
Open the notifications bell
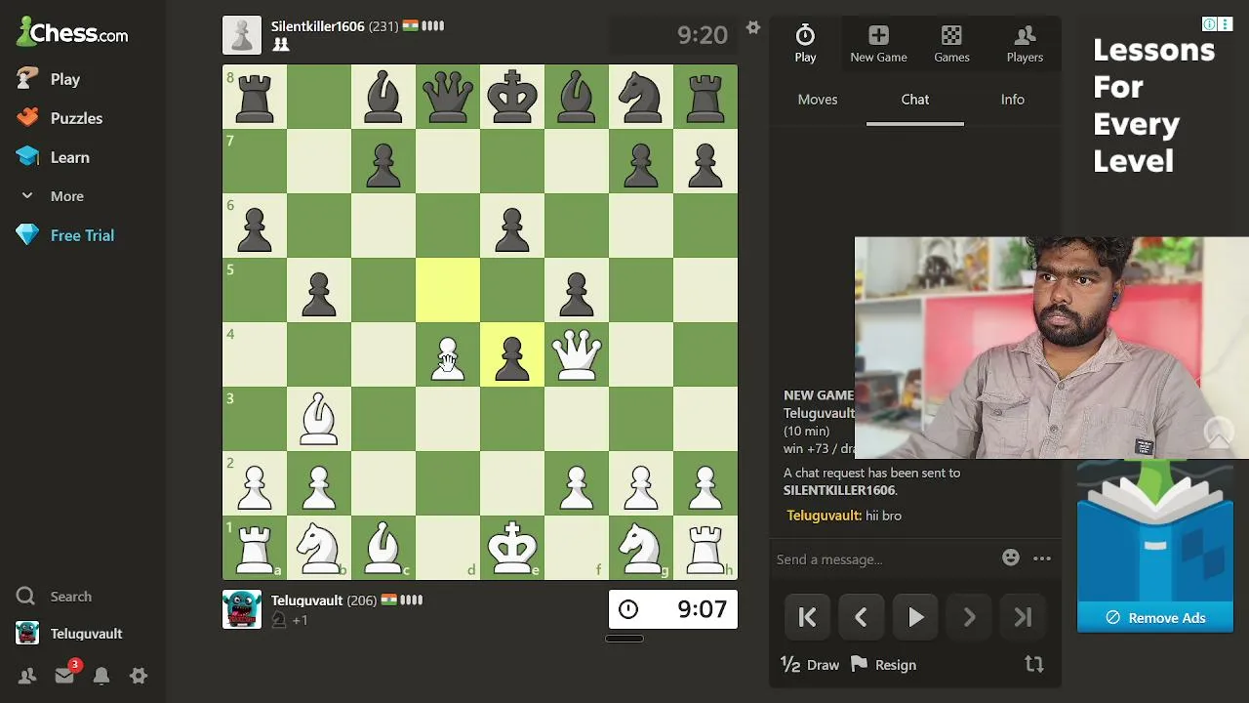(101, 676)
